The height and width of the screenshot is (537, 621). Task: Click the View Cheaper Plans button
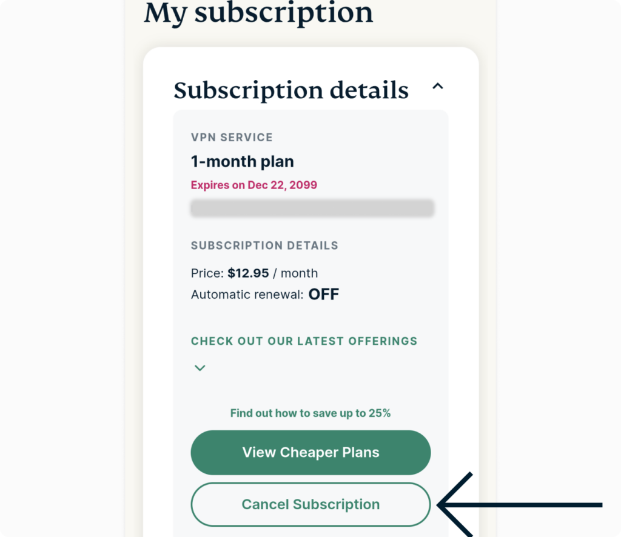[310, 452]
